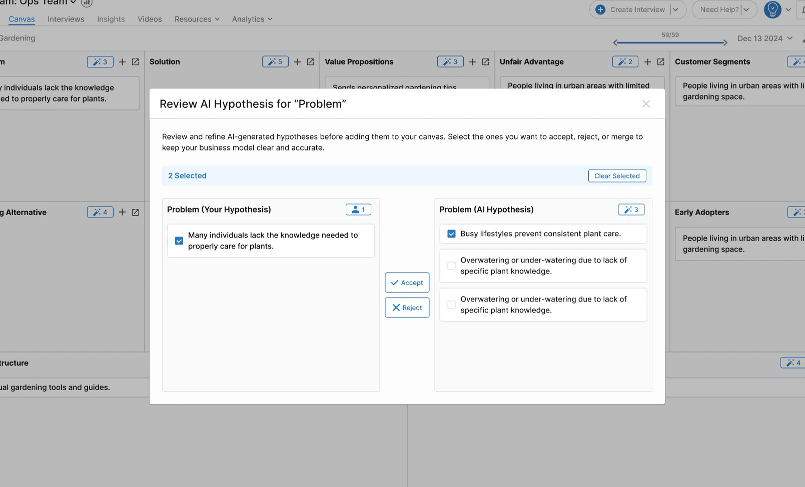Add item to Existing Alternative section
The width and height of the screenshot is (805, 487).
[122, 212]
